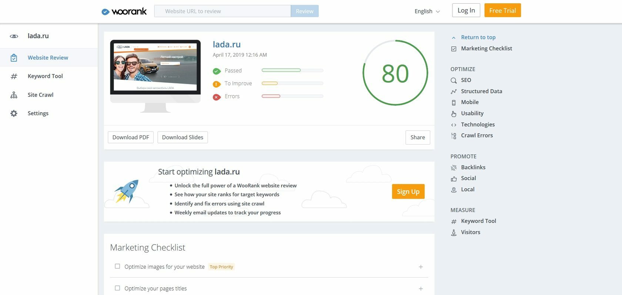
Task: Click the Crawl Errors icon
Action: pos(454,136)
